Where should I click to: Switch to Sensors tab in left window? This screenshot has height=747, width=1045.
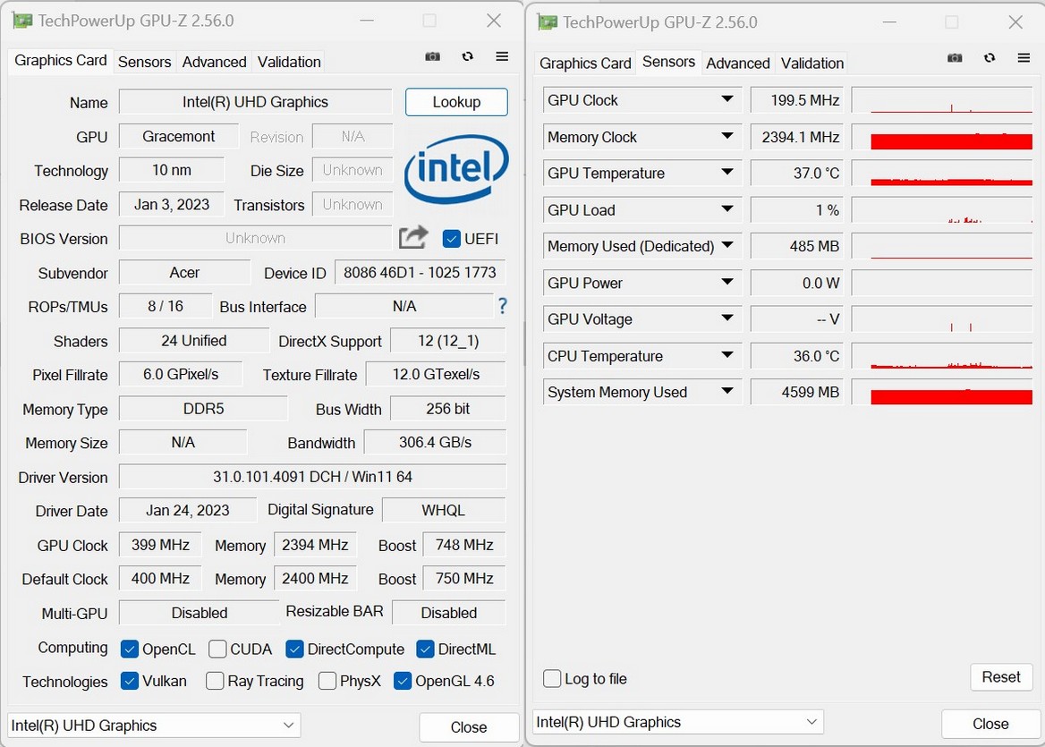[145, 62]
